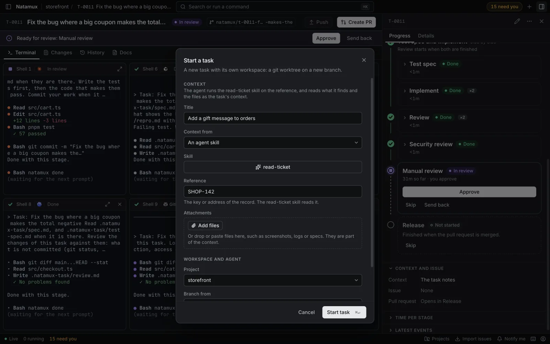Viewport: 550px width, 344px height.
Task: Click the edit pencil icon for T-0011
Action: click(x=517, y=21)
